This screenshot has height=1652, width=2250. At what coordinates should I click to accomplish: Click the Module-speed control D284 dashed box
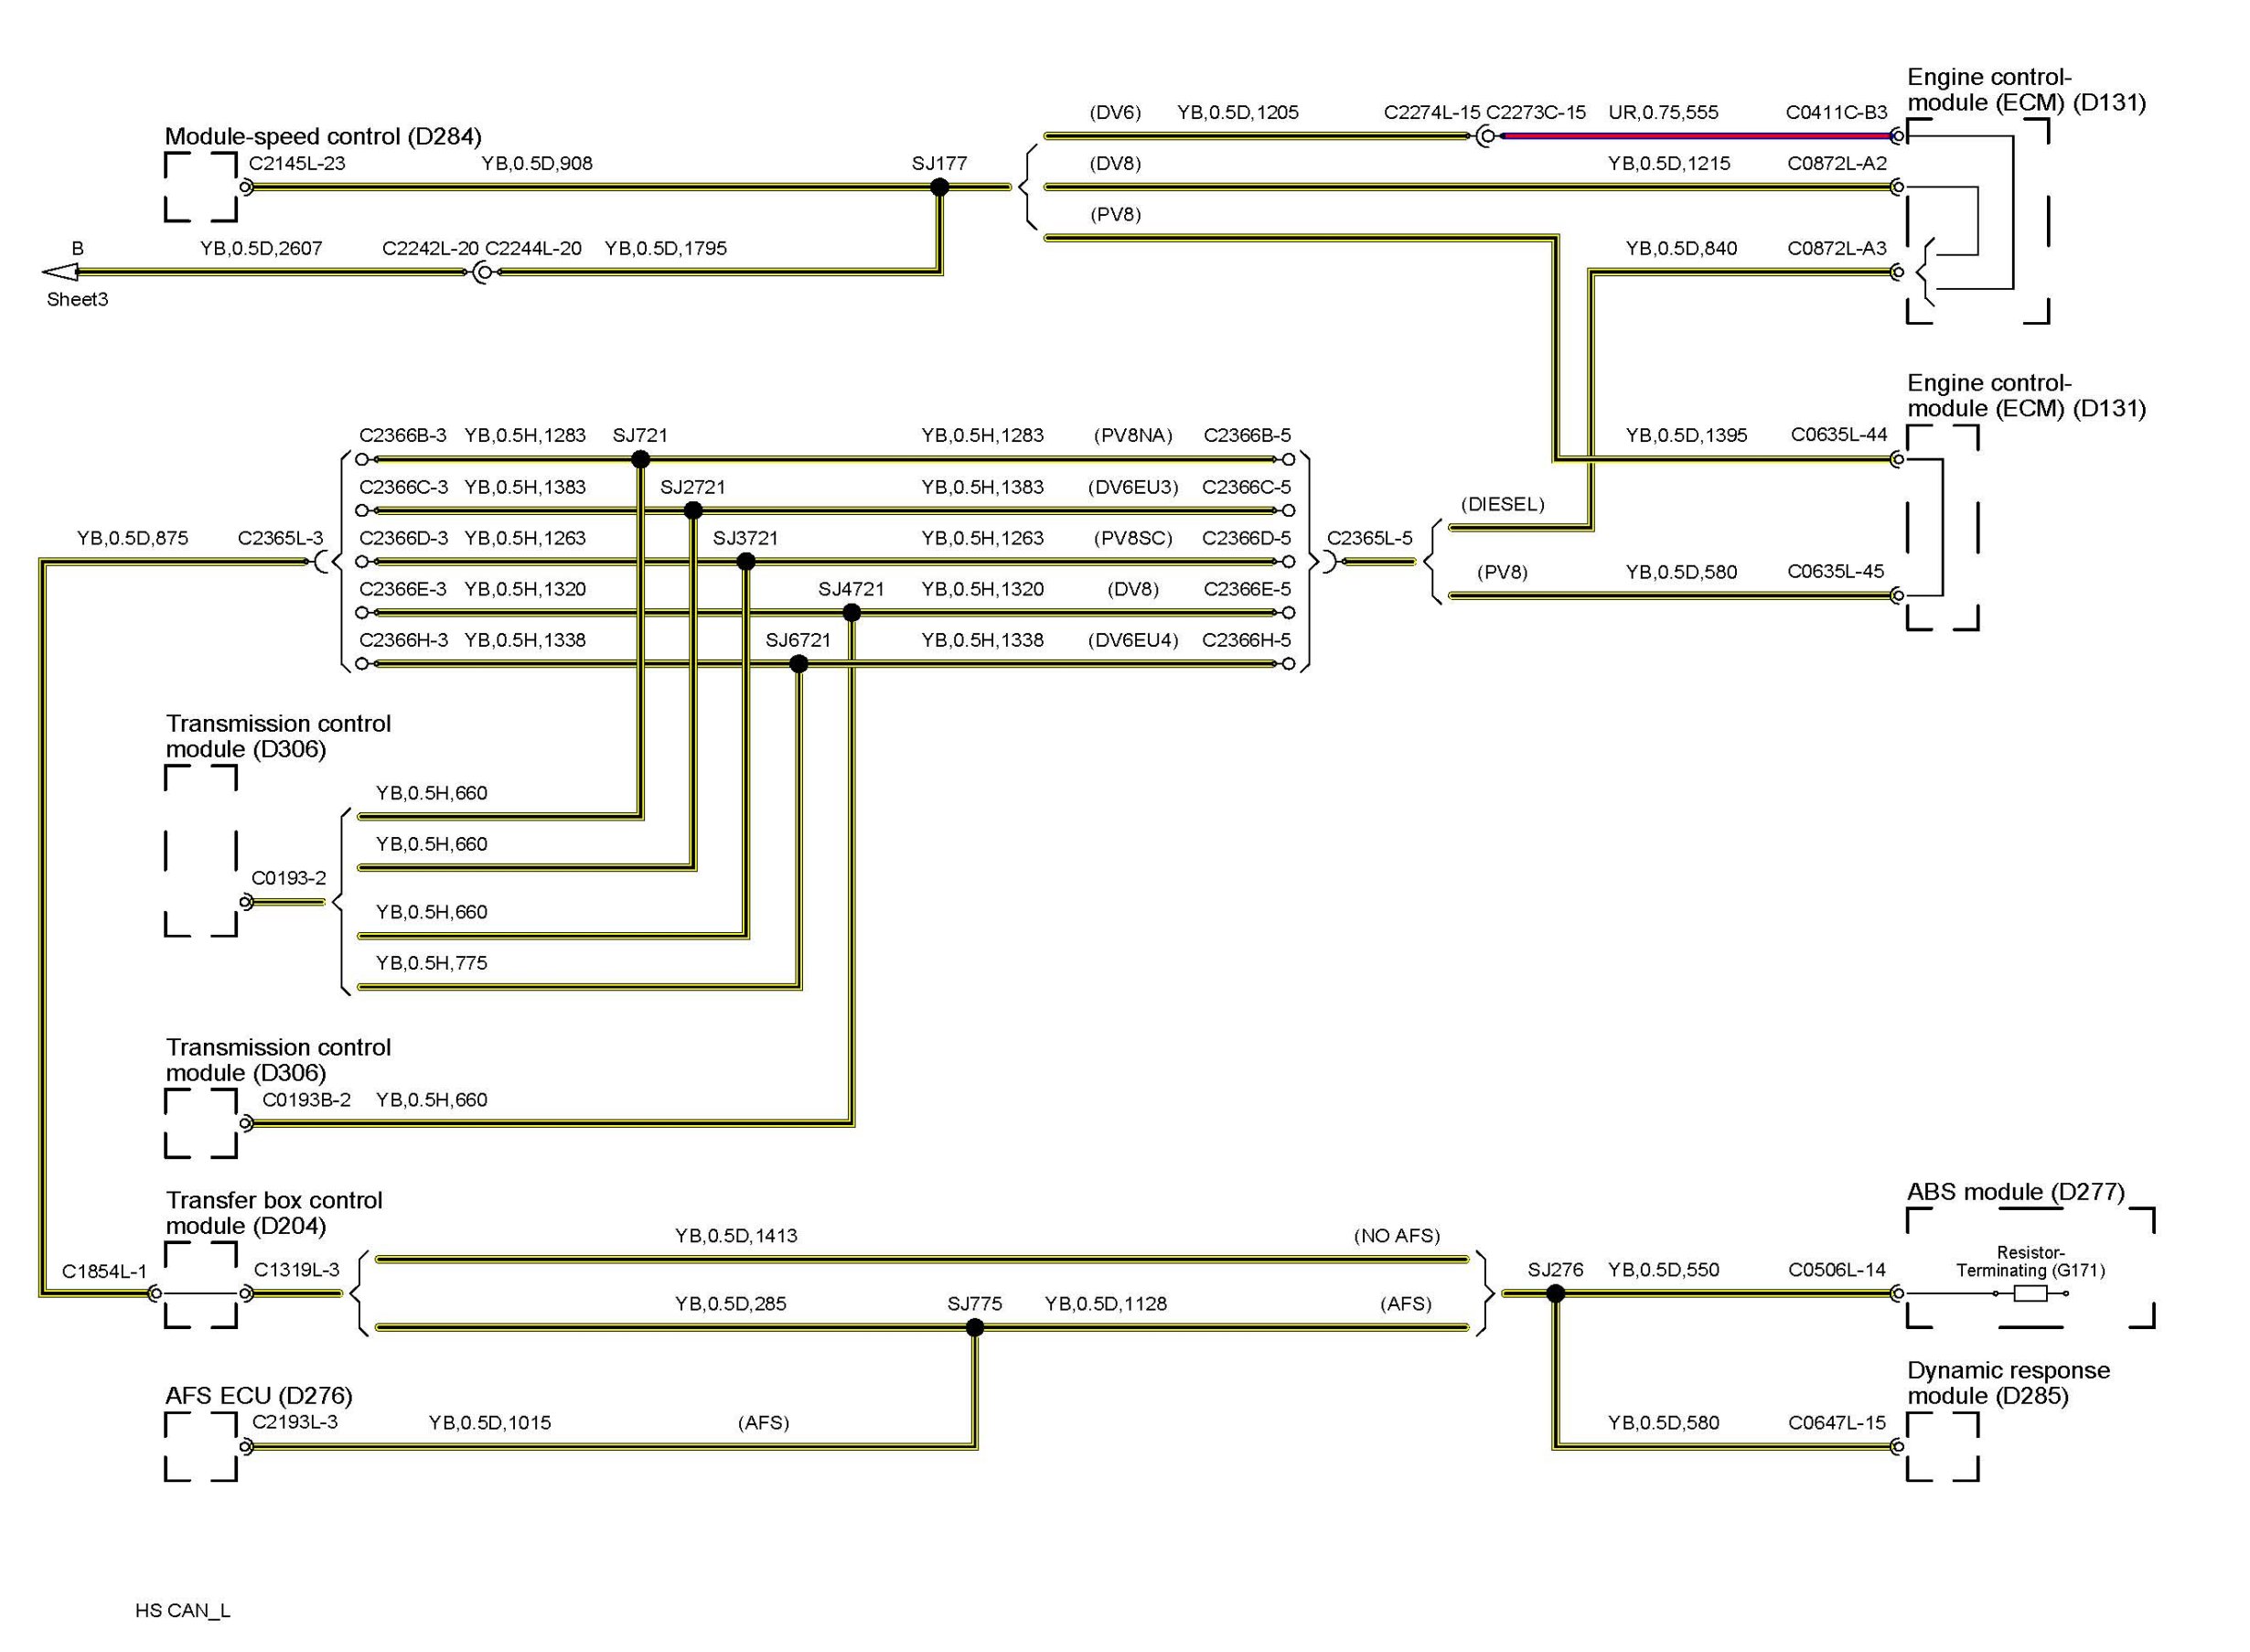pyautogui.click(x=200, y=187)
